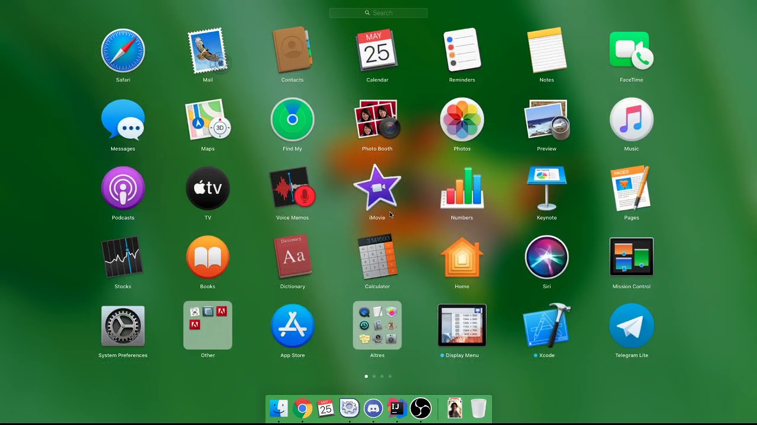The width and height of the screenshot is (757, 425).
Task: Switch to the fourth Launchpad page dot
Action: pyautogui.click(x=390, y=376)
